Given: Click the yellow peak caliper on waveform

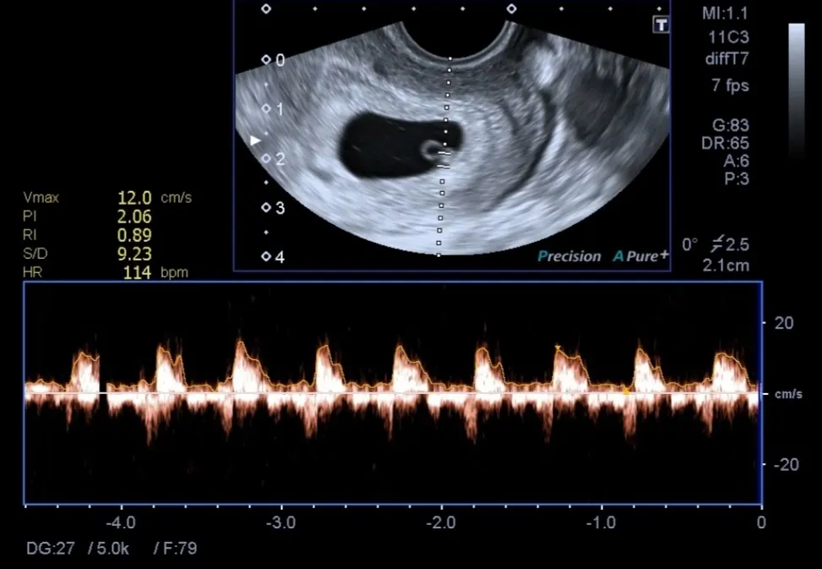Looking at the screenshot, I should tap(558, 347).
